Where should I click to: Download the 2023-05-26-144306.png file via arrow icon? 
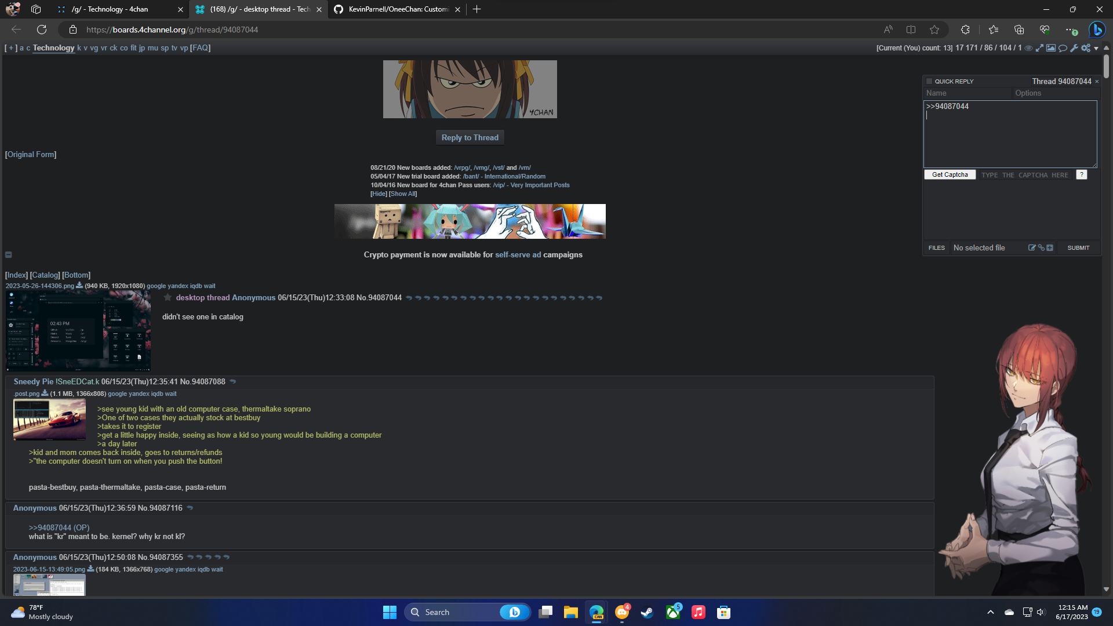[x=79, y=285]
